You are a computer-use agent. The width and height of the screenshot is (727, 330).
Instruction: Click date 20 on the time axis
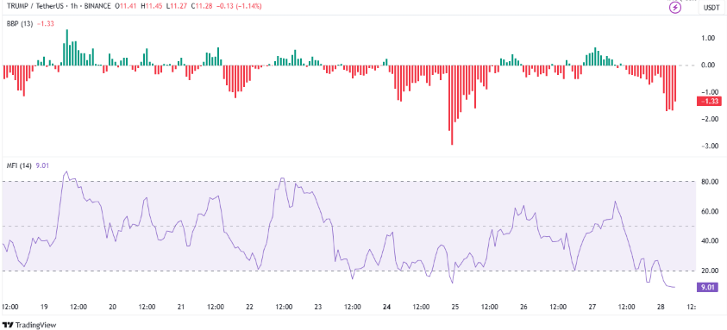click(x=112, y=307)
